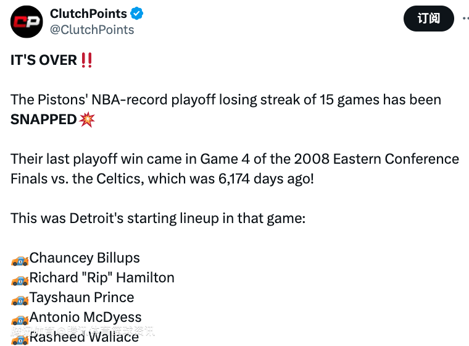Click the name Antonio McDyess
Viewport: 469px width, 346px height.
pos(86,318)
